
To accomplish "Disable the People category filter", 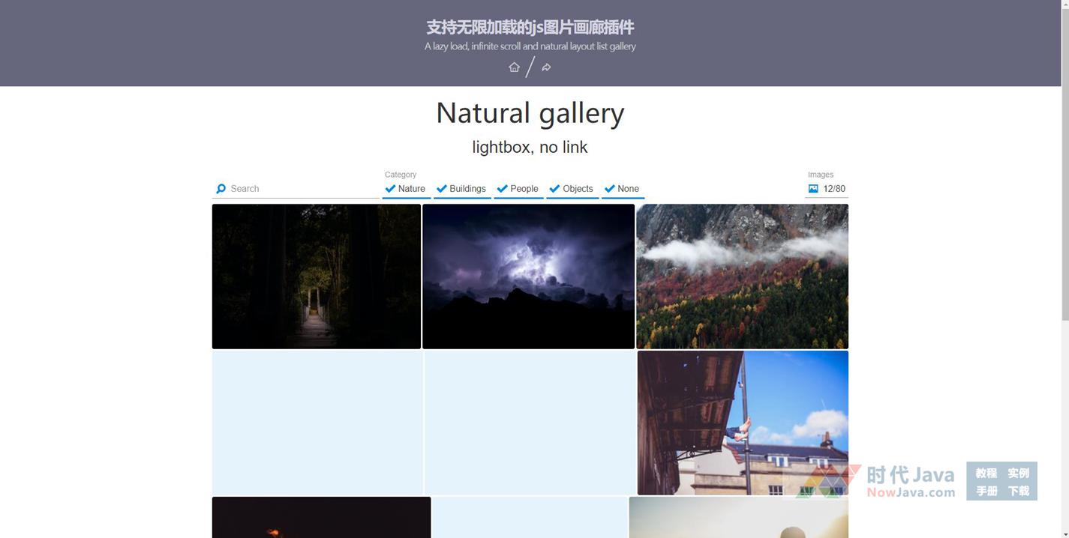I will pos(518,189).
